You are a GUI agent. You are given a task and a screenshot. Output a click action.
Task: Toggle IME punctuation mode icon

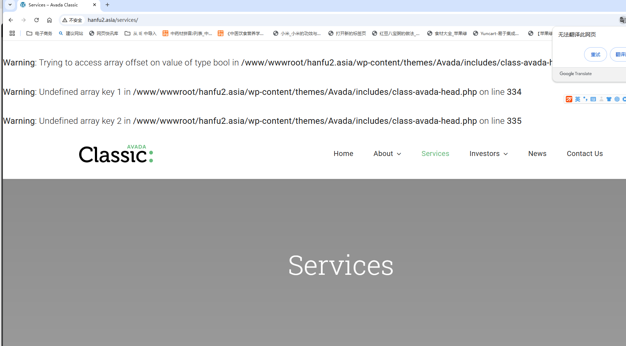click(585, 99)
